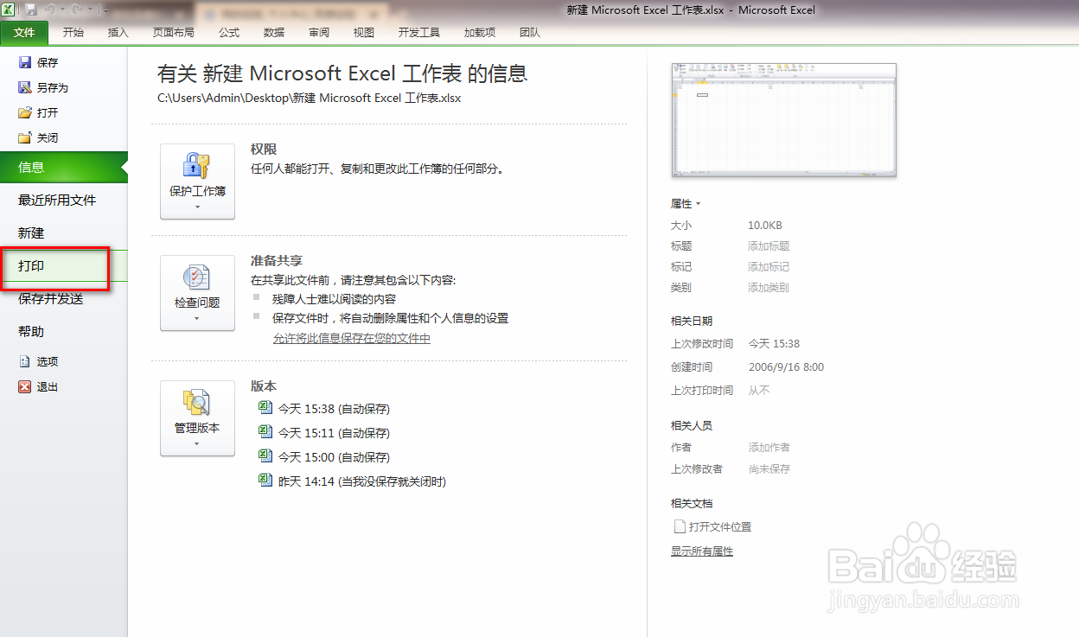This screenshot has height=637, width=1079.
Task: Click the link 允许将此信息保存在您的文件中
Action: point(351,338)
